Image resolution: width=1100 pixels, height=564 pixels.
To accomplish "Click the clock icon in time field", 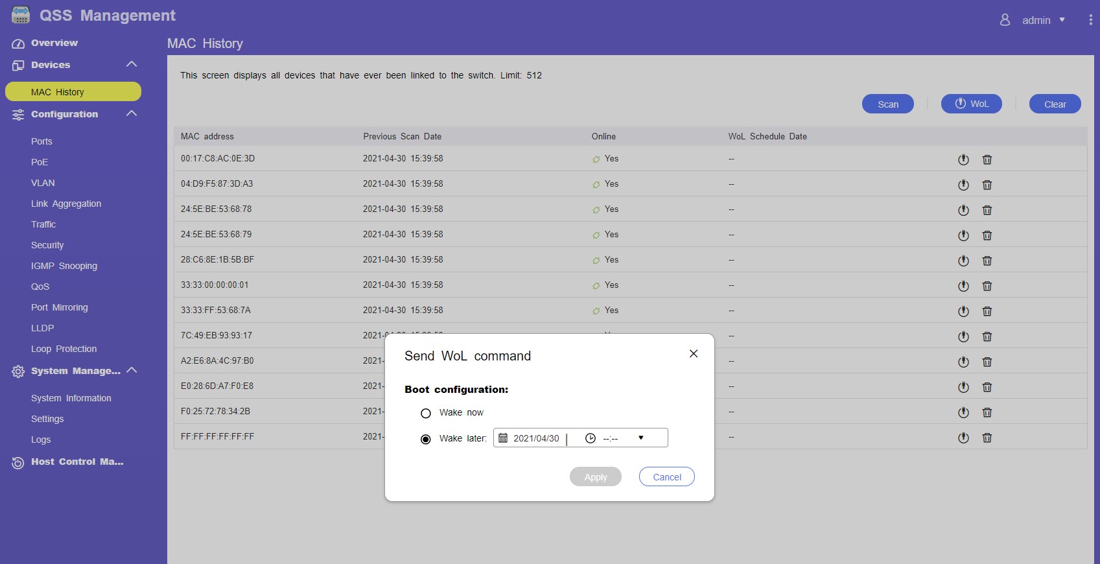I will 590,438.
